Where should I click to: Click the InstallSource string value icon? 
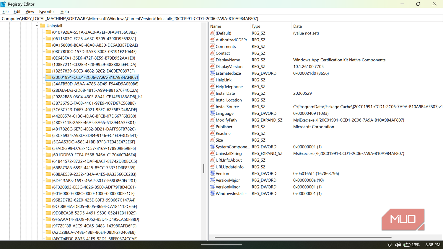[212, 106]
